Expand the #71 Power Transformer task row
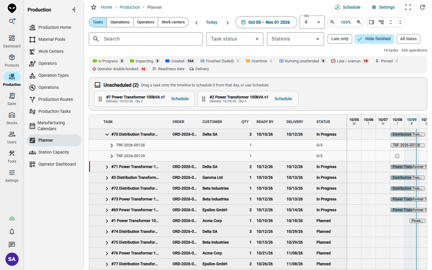 click(107, 167)
